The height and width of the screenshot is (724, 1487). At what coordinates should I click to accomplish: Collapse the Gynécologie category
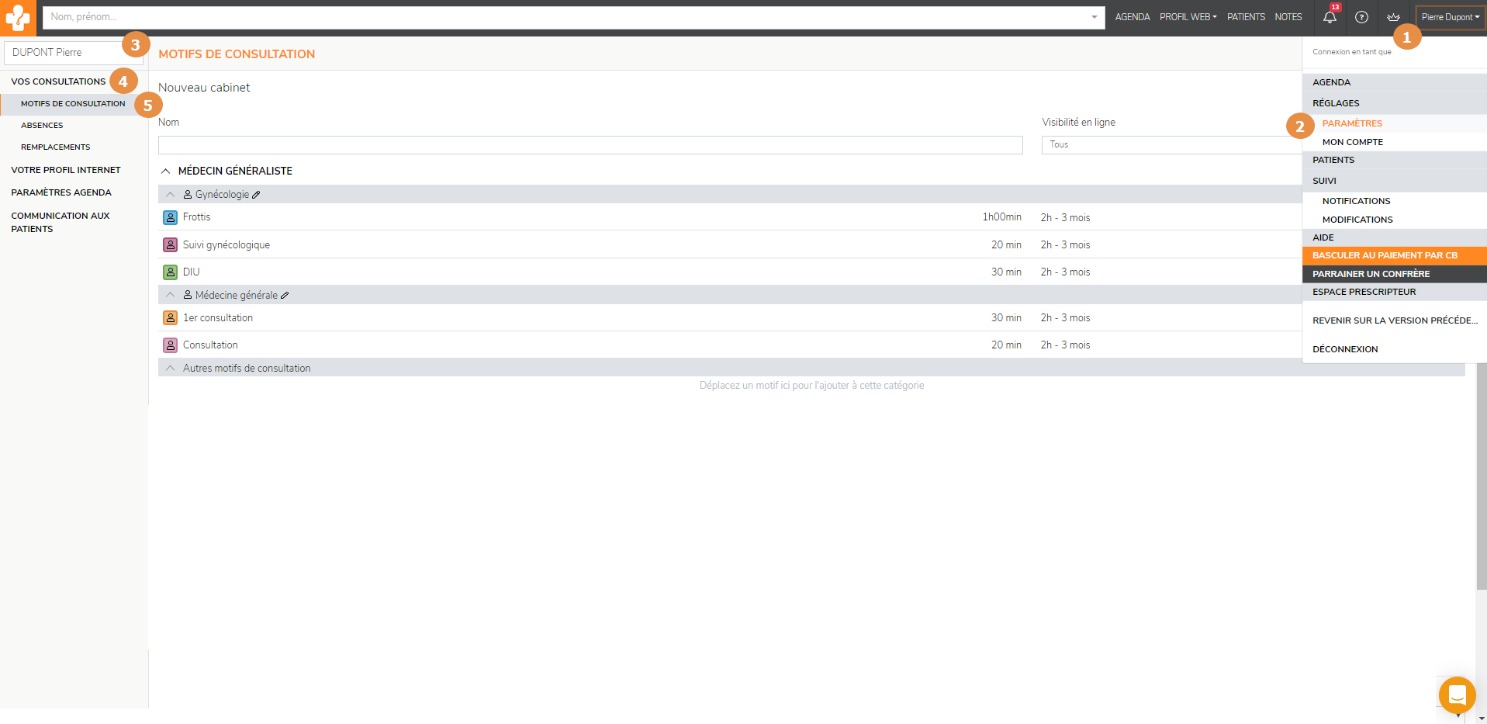pos(171,195)
